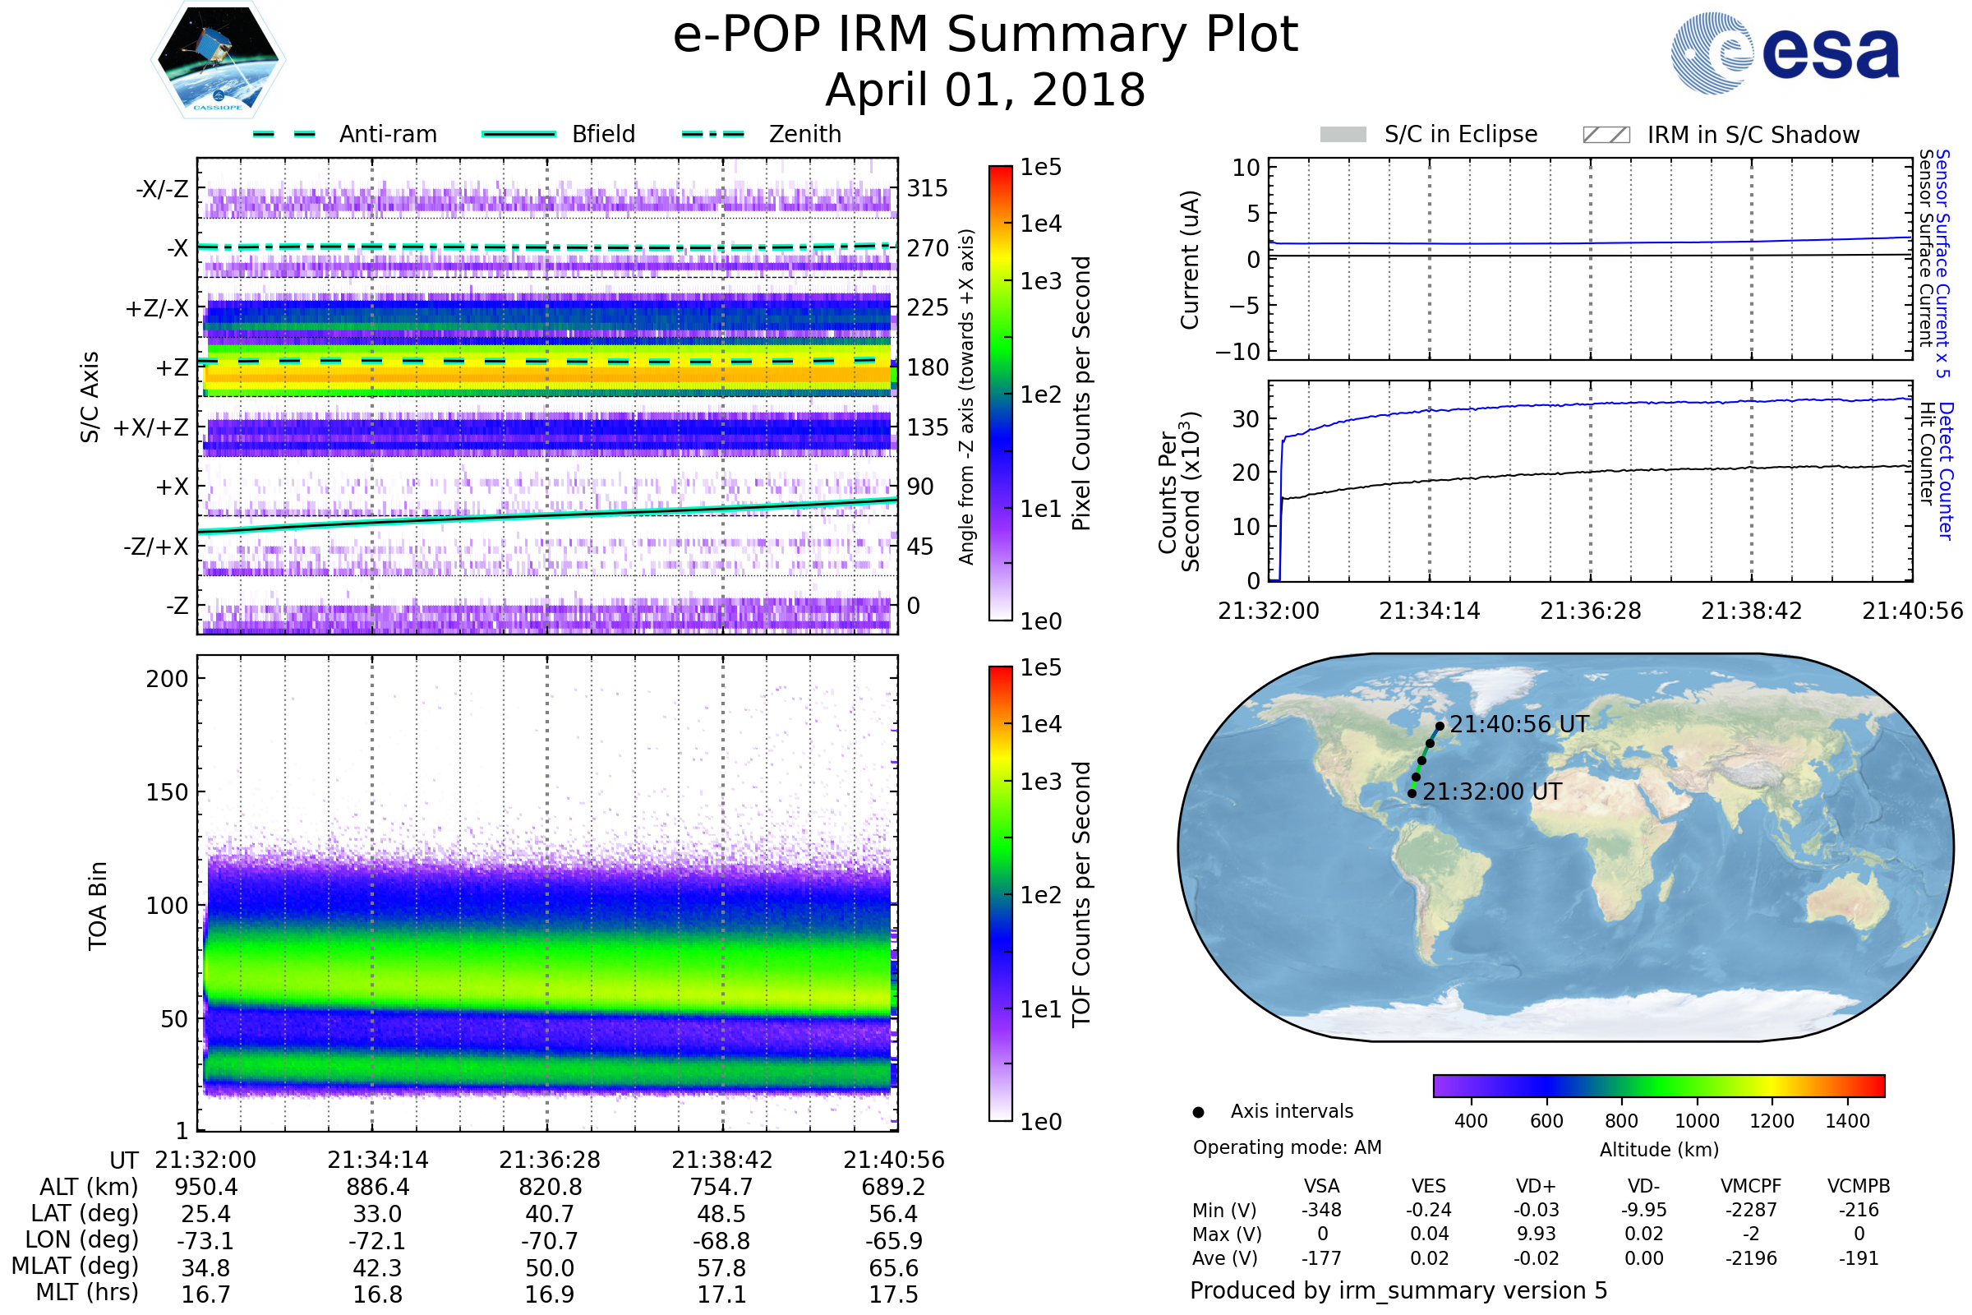Screen dimensions: 1972x1315
Task: Click the +Z axis label on the angle plot
Action: [x=173, y=367]
